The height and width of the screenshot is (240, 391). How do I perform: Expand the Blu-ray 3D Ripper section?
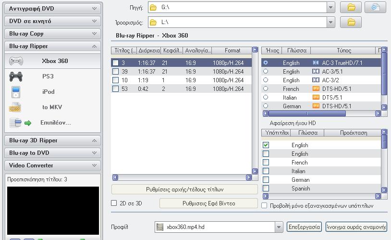(x=53, y=140)
